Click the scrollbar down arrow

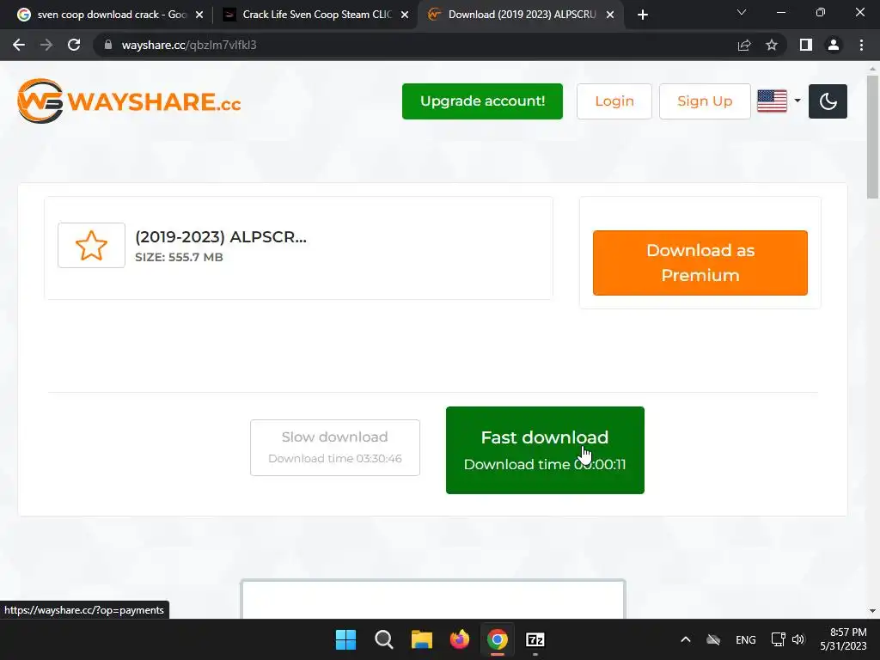tap(872, 611)
